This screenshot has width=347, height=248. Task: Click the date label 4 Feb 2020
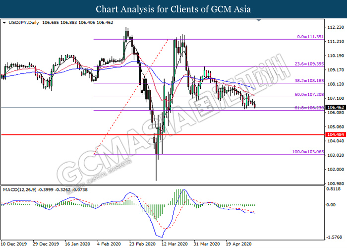[x=109, y=244]
